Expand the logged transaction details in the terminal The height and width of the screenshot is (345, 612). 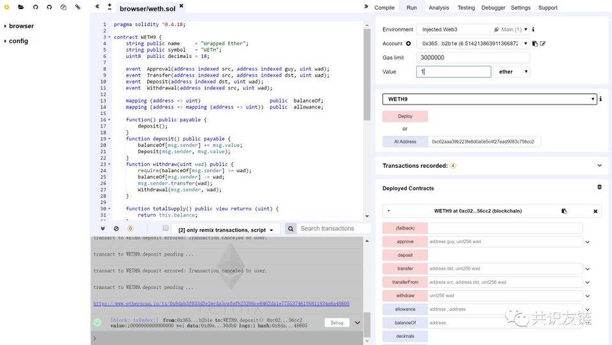pos(357,323)
